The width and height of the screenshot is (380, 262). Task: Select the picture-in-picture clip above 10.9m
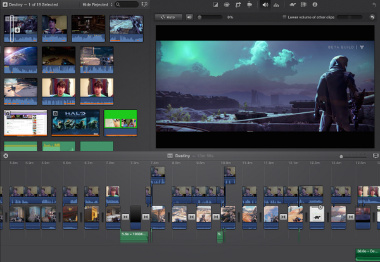point(229,175)
